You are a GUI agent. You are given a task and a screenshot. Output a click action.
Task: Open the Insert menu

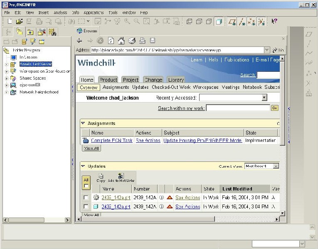pyautogui.click(x=43, y=12)
